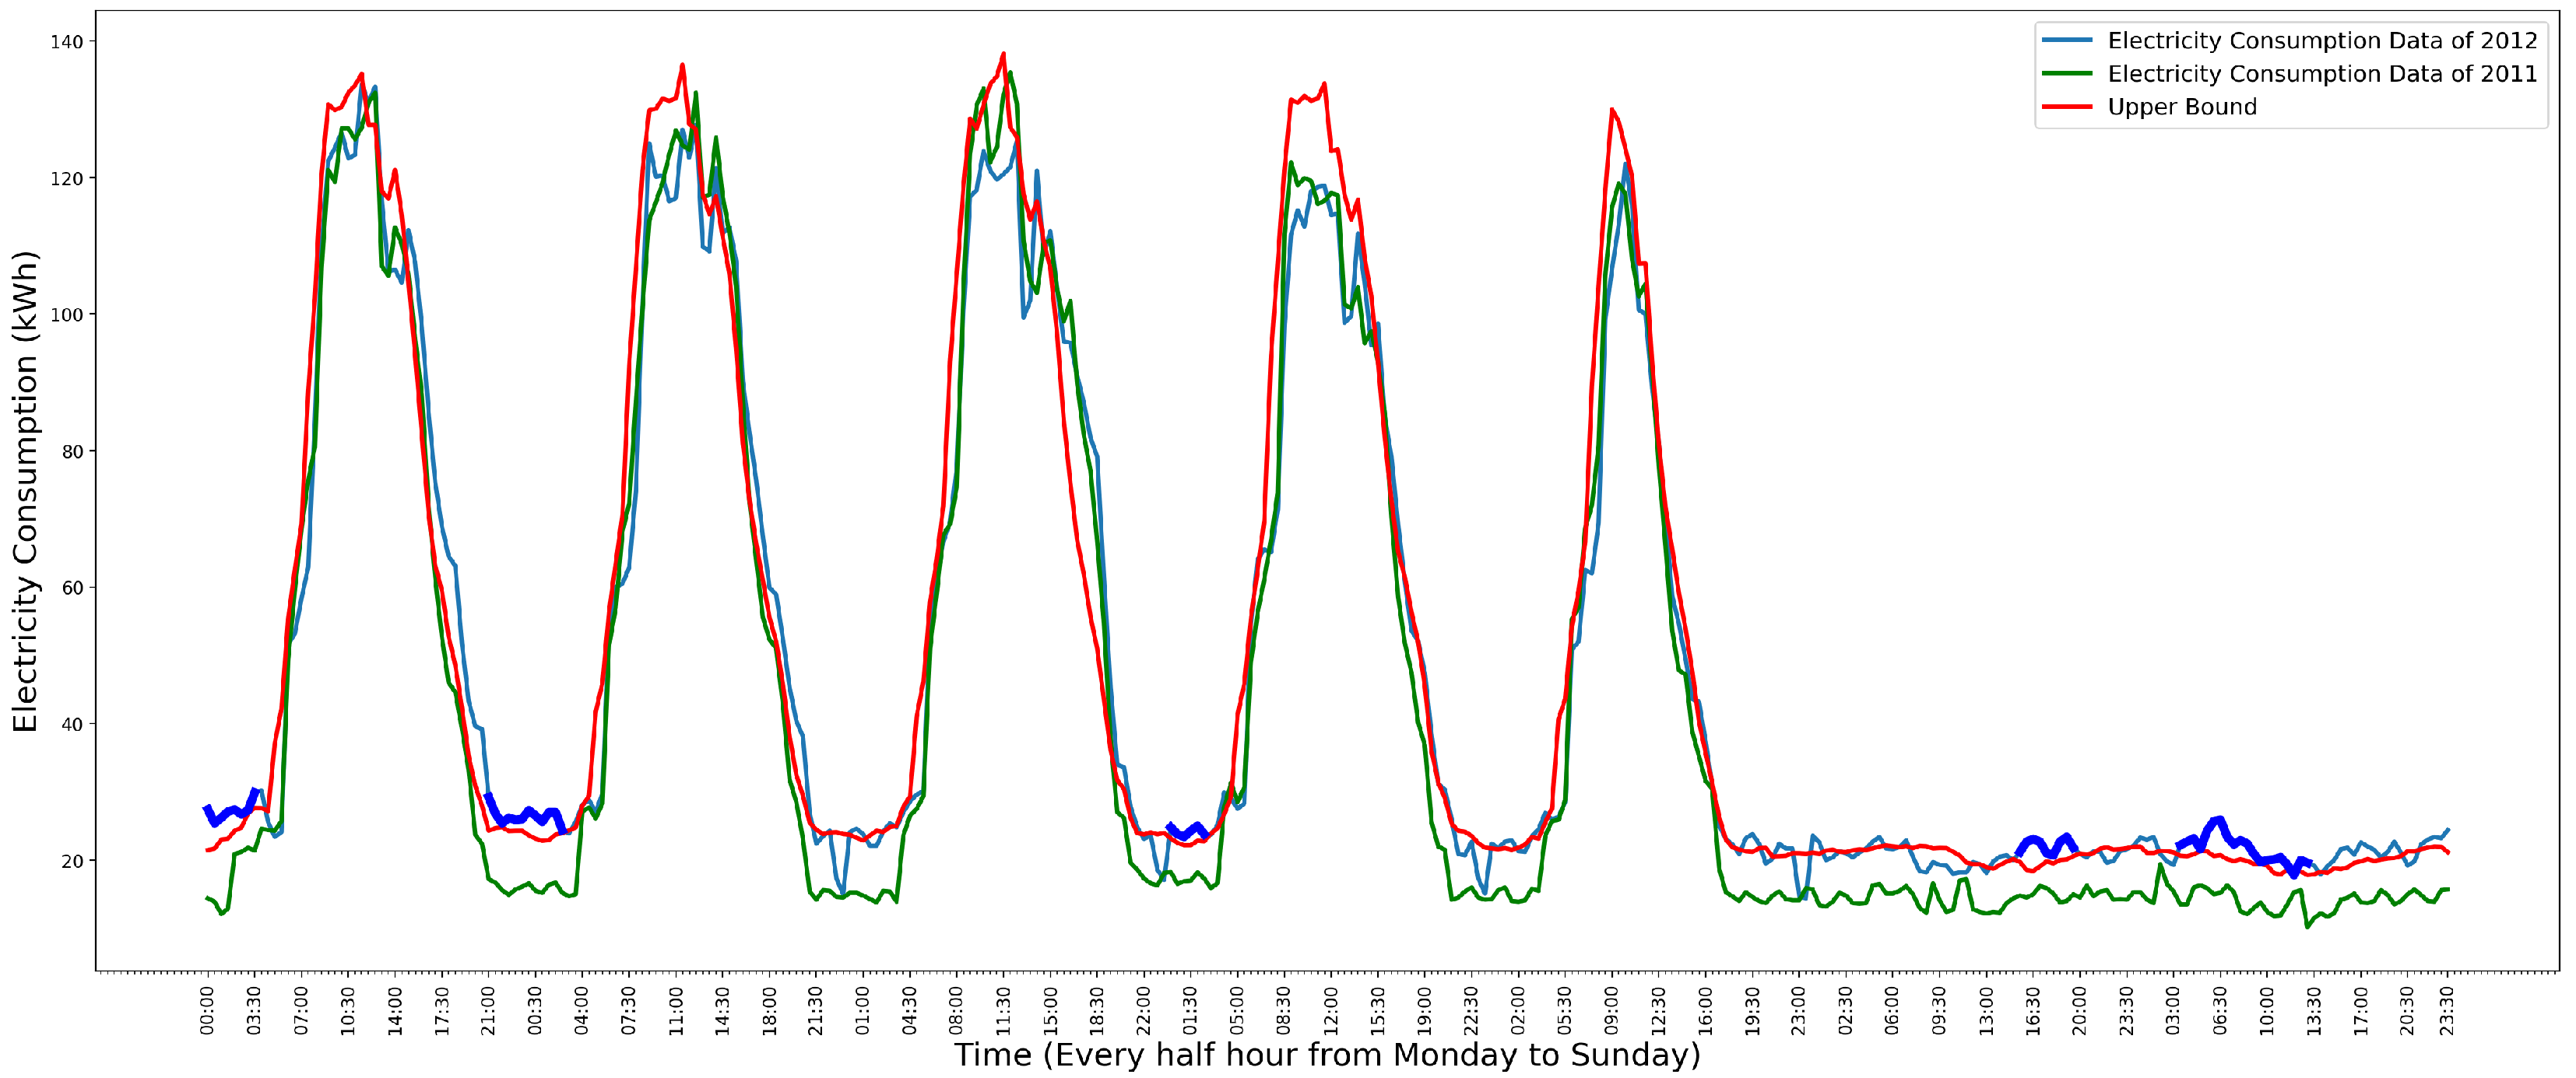
Task: Click the 11:30 x-axis tick label
Action: click(1003, 1010)
